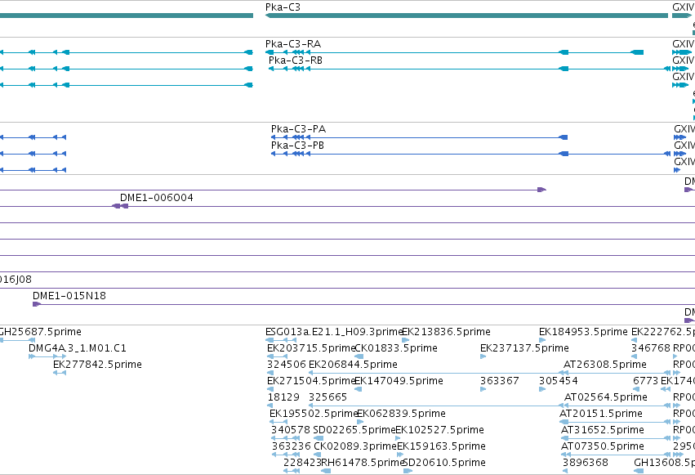The width and height of the screenshot is (695, 475).
Task: Select the Pka-C3-RB transcript label
Action: point(295,60)
